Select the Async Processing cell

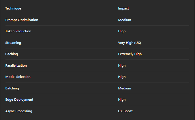(x=19, y=111)
